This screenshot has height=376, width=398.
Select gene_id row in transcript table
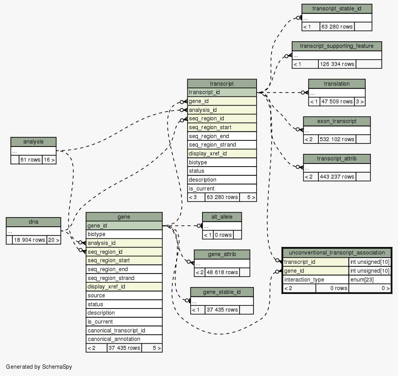[222, 101]
